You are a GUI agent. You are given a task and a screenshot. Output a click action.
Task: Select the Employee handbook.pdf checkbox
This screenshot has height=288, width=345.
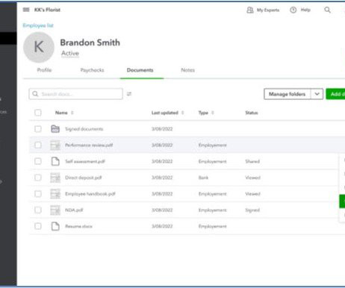pyautogui.click(x=38, y=194)
